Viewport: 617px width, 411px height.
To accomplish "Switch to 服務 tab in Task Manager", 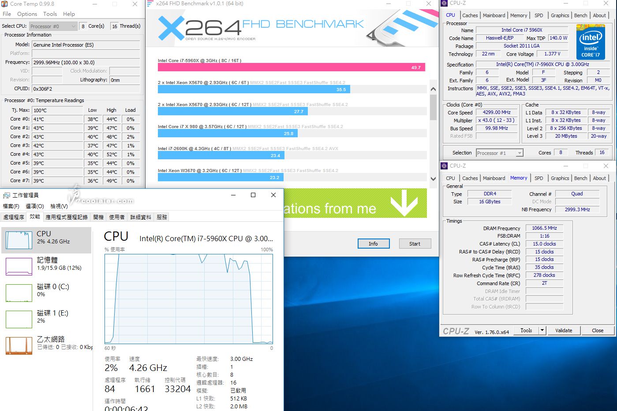I will (162, 217).
